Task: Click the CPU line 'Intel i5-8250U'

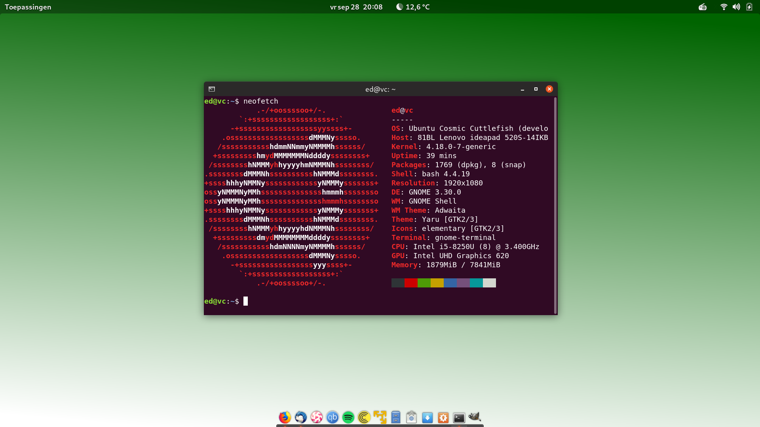Action: [444, 247]
